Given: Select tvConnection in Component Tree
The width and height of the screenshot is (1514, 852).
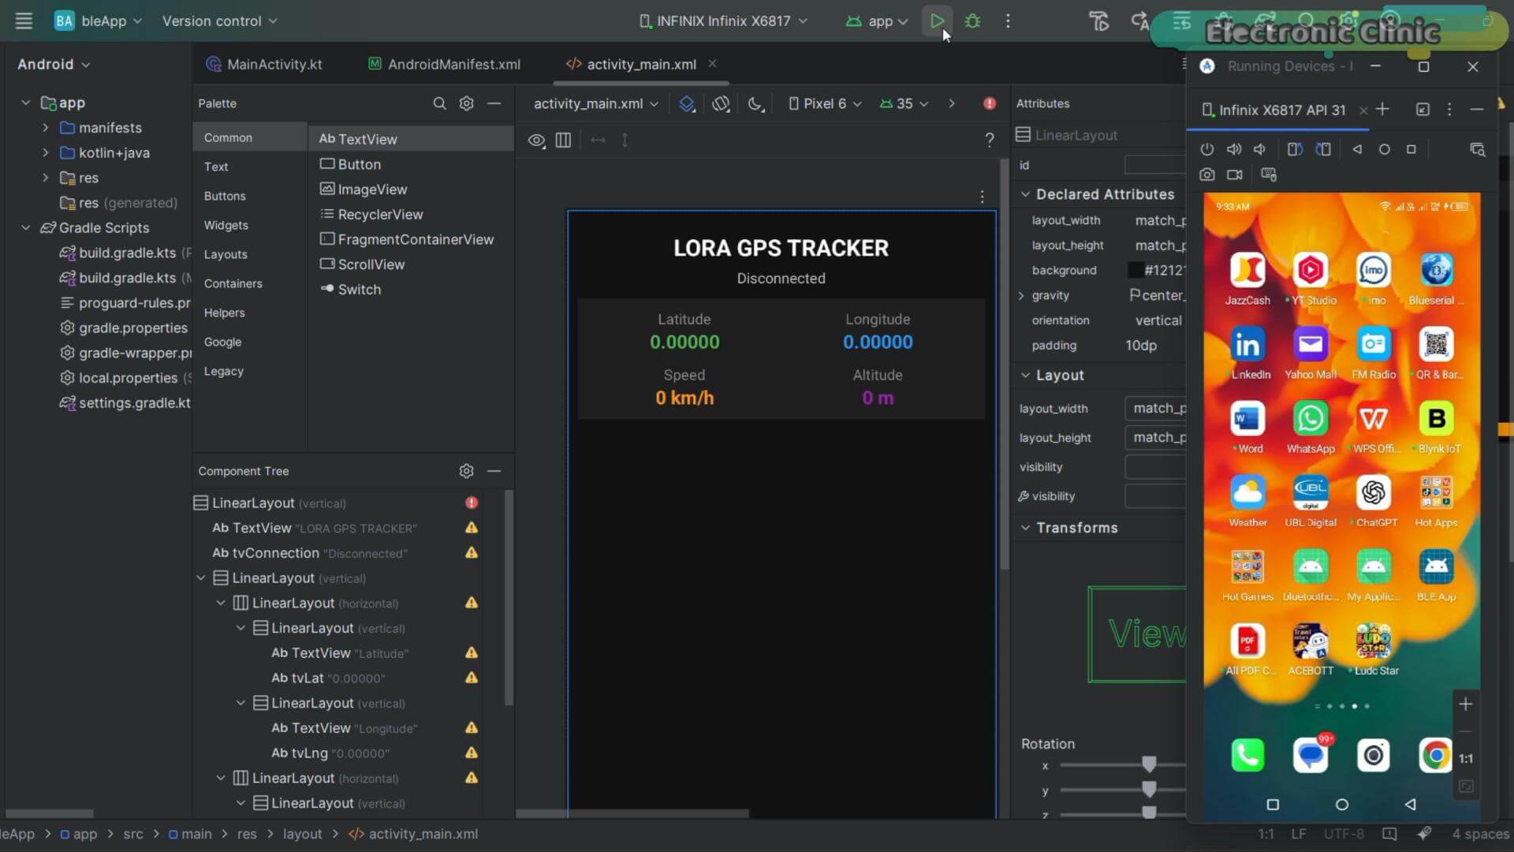Looking at the screenshot, I should pos(309,553).
